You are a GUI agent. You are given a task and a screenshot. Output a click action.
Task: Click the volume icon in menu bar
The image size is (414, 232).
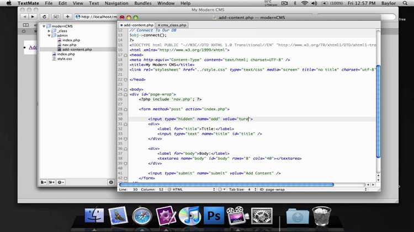click(x=314, y=3)
